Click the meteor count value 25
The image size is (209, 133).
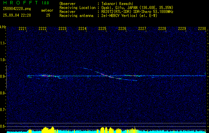(x=48, y=15)
